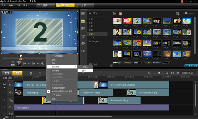Click the title track header icon
198x119 pixels.
click(x=11, y=107)
